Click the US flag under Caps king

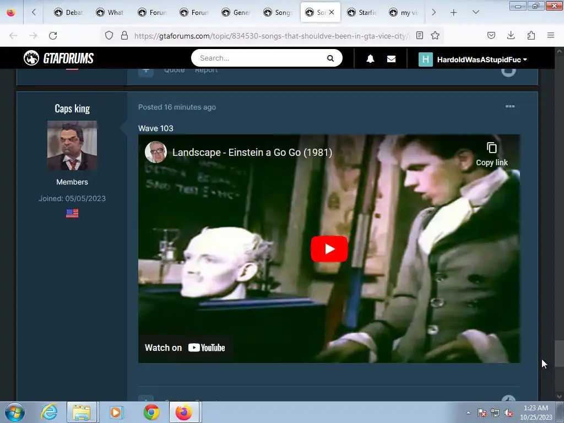72,213
